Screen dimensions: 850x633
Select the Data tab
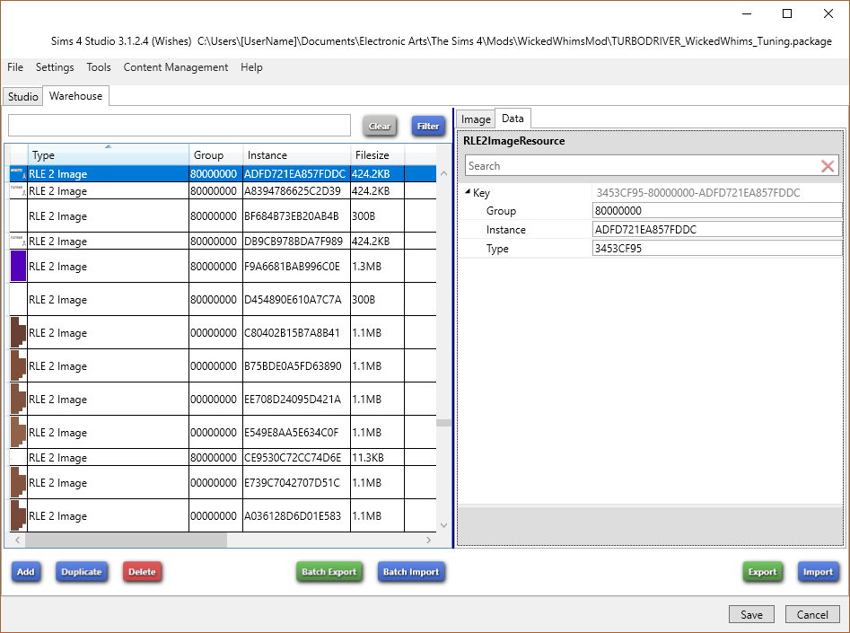pyautogui.click(x=513, y=119)
